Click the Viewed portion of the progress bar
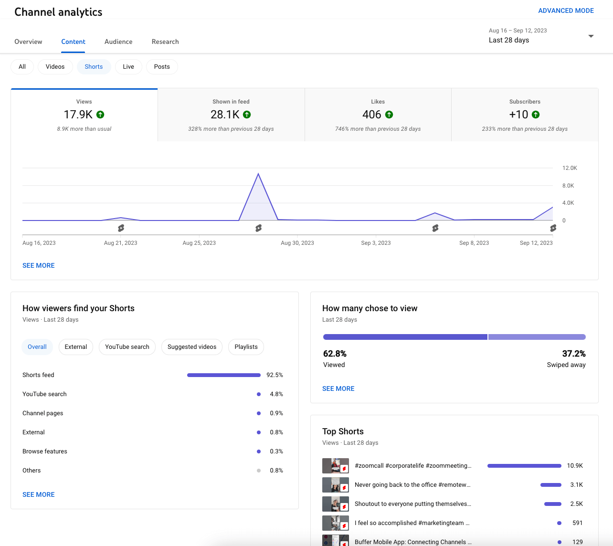Image resolution: width=613 pixels, height=546 pixels. click(405, 337)
